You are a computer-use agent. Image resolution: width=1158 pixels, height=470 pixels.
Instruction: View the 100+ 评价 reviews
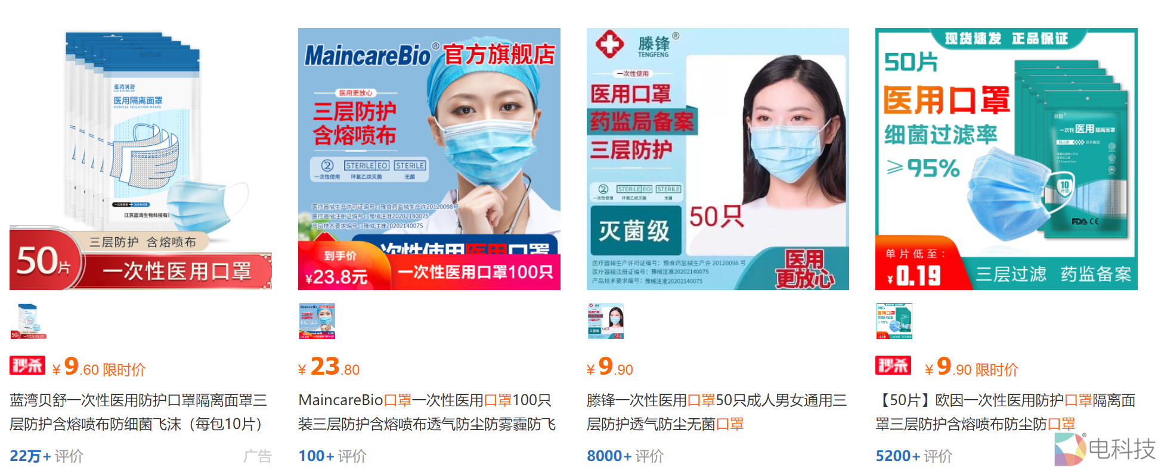[332, 456]
